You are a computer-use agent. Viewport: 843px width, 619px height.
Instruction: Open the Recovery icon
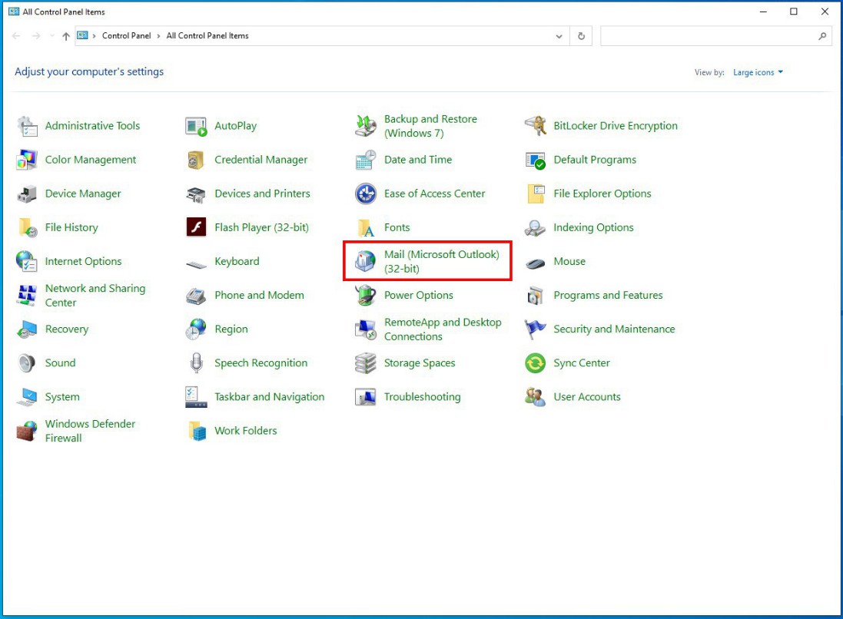click(27, 329)
